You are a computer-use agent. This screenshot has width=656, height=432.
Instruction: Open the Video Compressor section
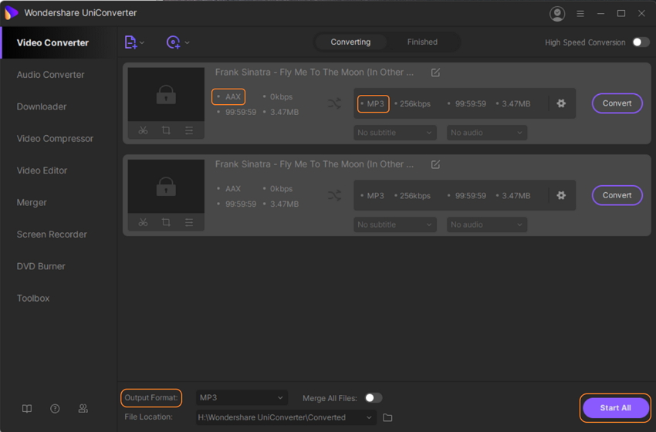coord(55,138)
